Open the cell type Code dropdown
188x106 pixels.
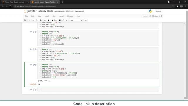point(76,20)
